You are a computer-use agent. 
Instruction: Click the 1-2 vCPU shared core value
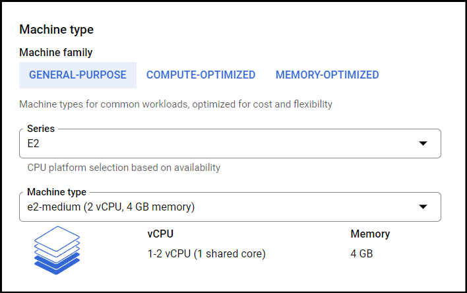[x=206, y=253]
